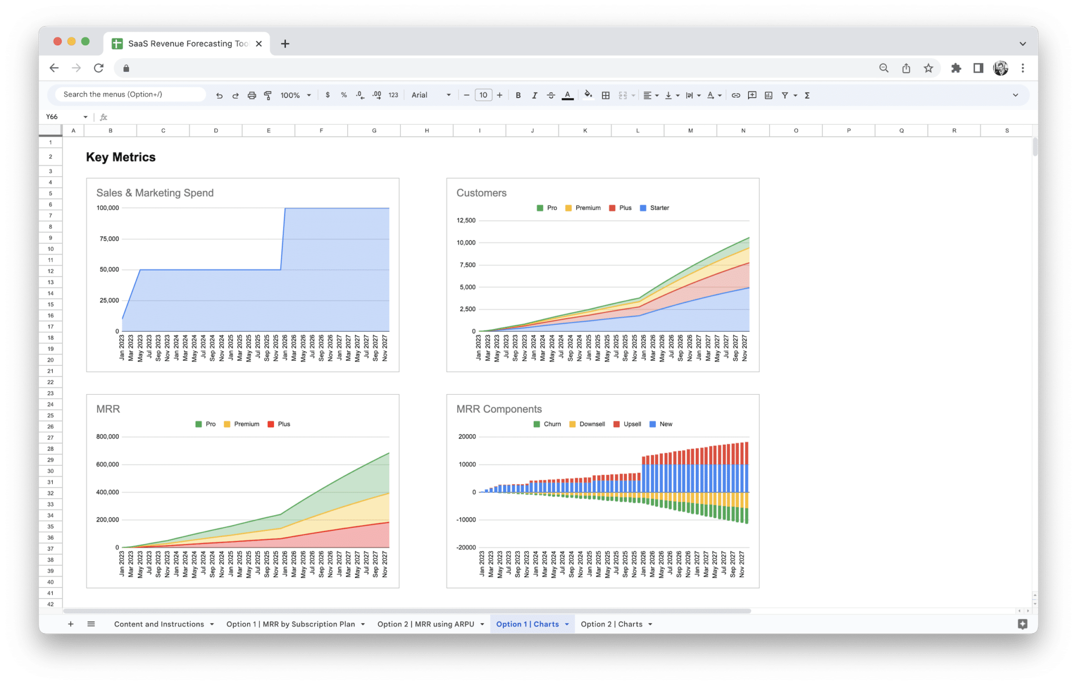Select the Borders icon

click(x=605, y=95)
